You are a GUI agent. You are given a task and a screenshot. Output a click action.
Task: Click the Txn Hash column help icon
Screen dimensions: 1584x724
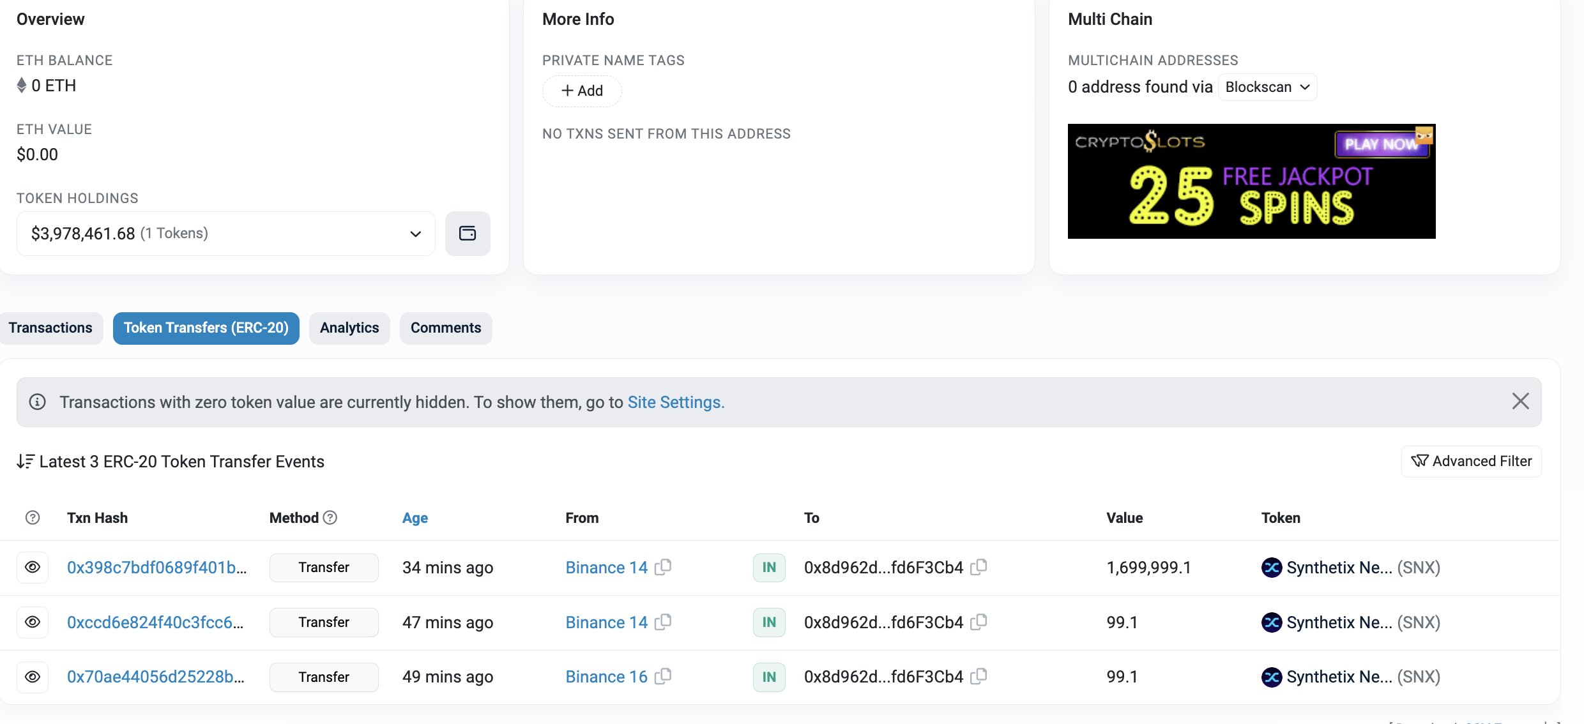[x=33, y=518]
